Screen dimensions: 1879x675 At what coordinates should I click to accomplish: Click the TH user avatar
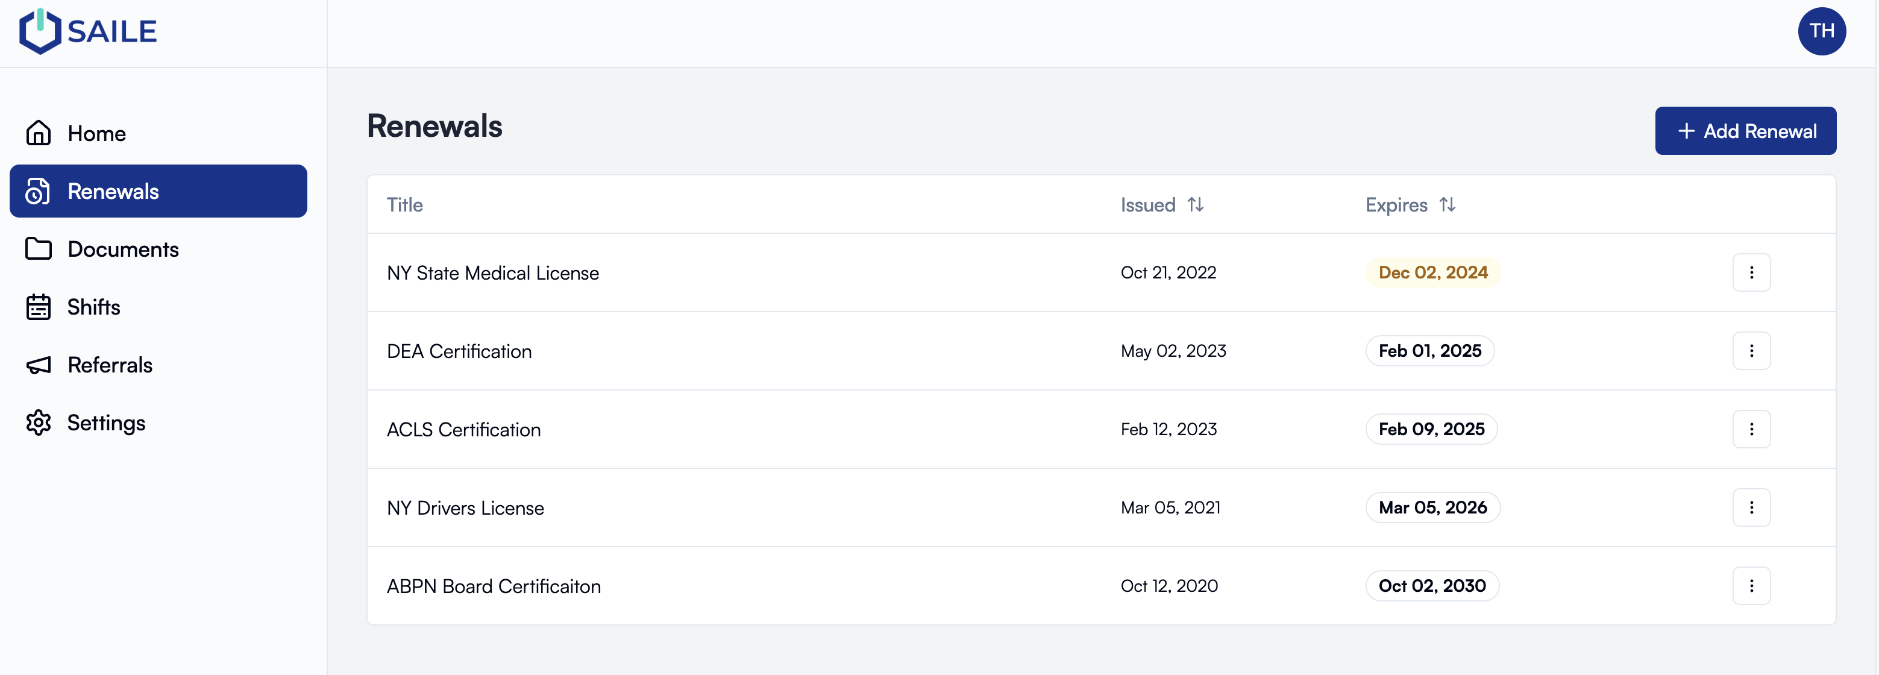click(x=1821, y=31)
